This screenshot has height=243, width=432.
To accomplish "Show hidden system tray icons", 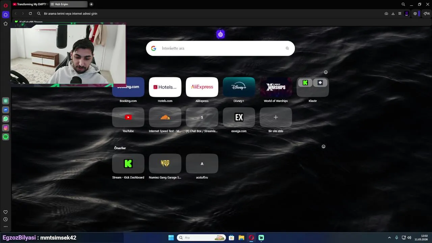I will [389, 238].
